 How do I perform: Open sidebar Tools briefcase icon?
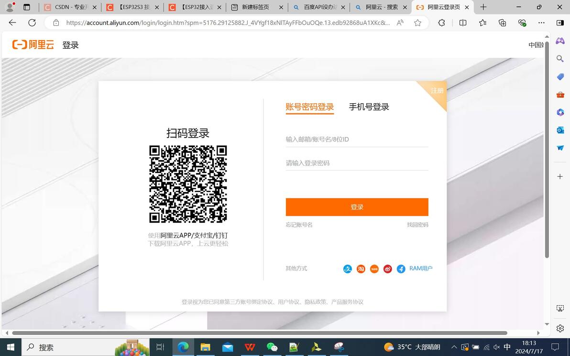[560, 95]
